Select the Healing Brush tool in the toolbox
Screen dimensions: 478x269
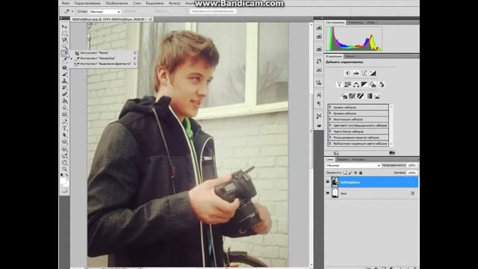click(64, 67)
